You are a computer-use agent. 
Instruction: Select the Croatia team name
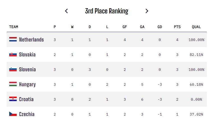tap(26, 99)
